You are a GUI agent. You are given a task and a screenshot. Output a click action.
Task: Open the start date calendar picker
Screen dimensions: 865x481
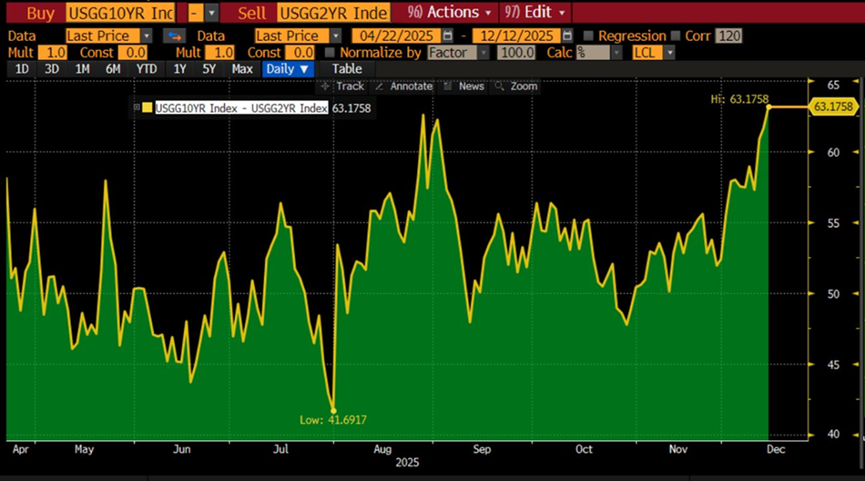click(x=447, y=36)
